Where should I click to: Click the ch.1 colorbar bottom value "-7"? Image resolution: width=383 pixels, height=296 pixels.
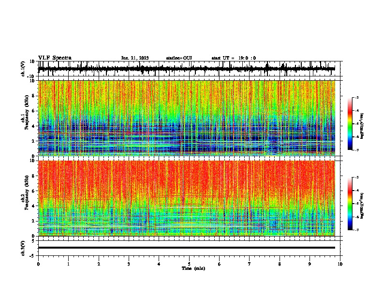[357, 150]
